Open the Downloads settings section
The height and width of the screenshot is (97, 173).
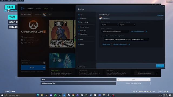(82, 19)
